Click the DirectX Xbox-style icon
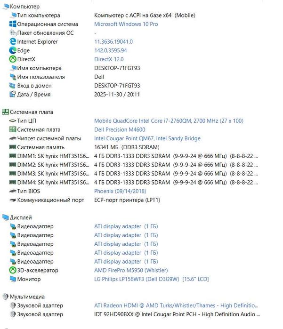 [13, 59]
